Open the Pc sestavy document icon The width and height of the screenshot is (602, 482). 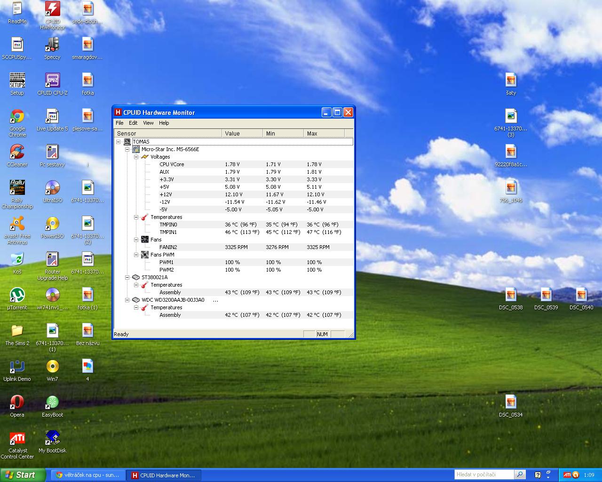pyautogui.click(x=52, y=156)
